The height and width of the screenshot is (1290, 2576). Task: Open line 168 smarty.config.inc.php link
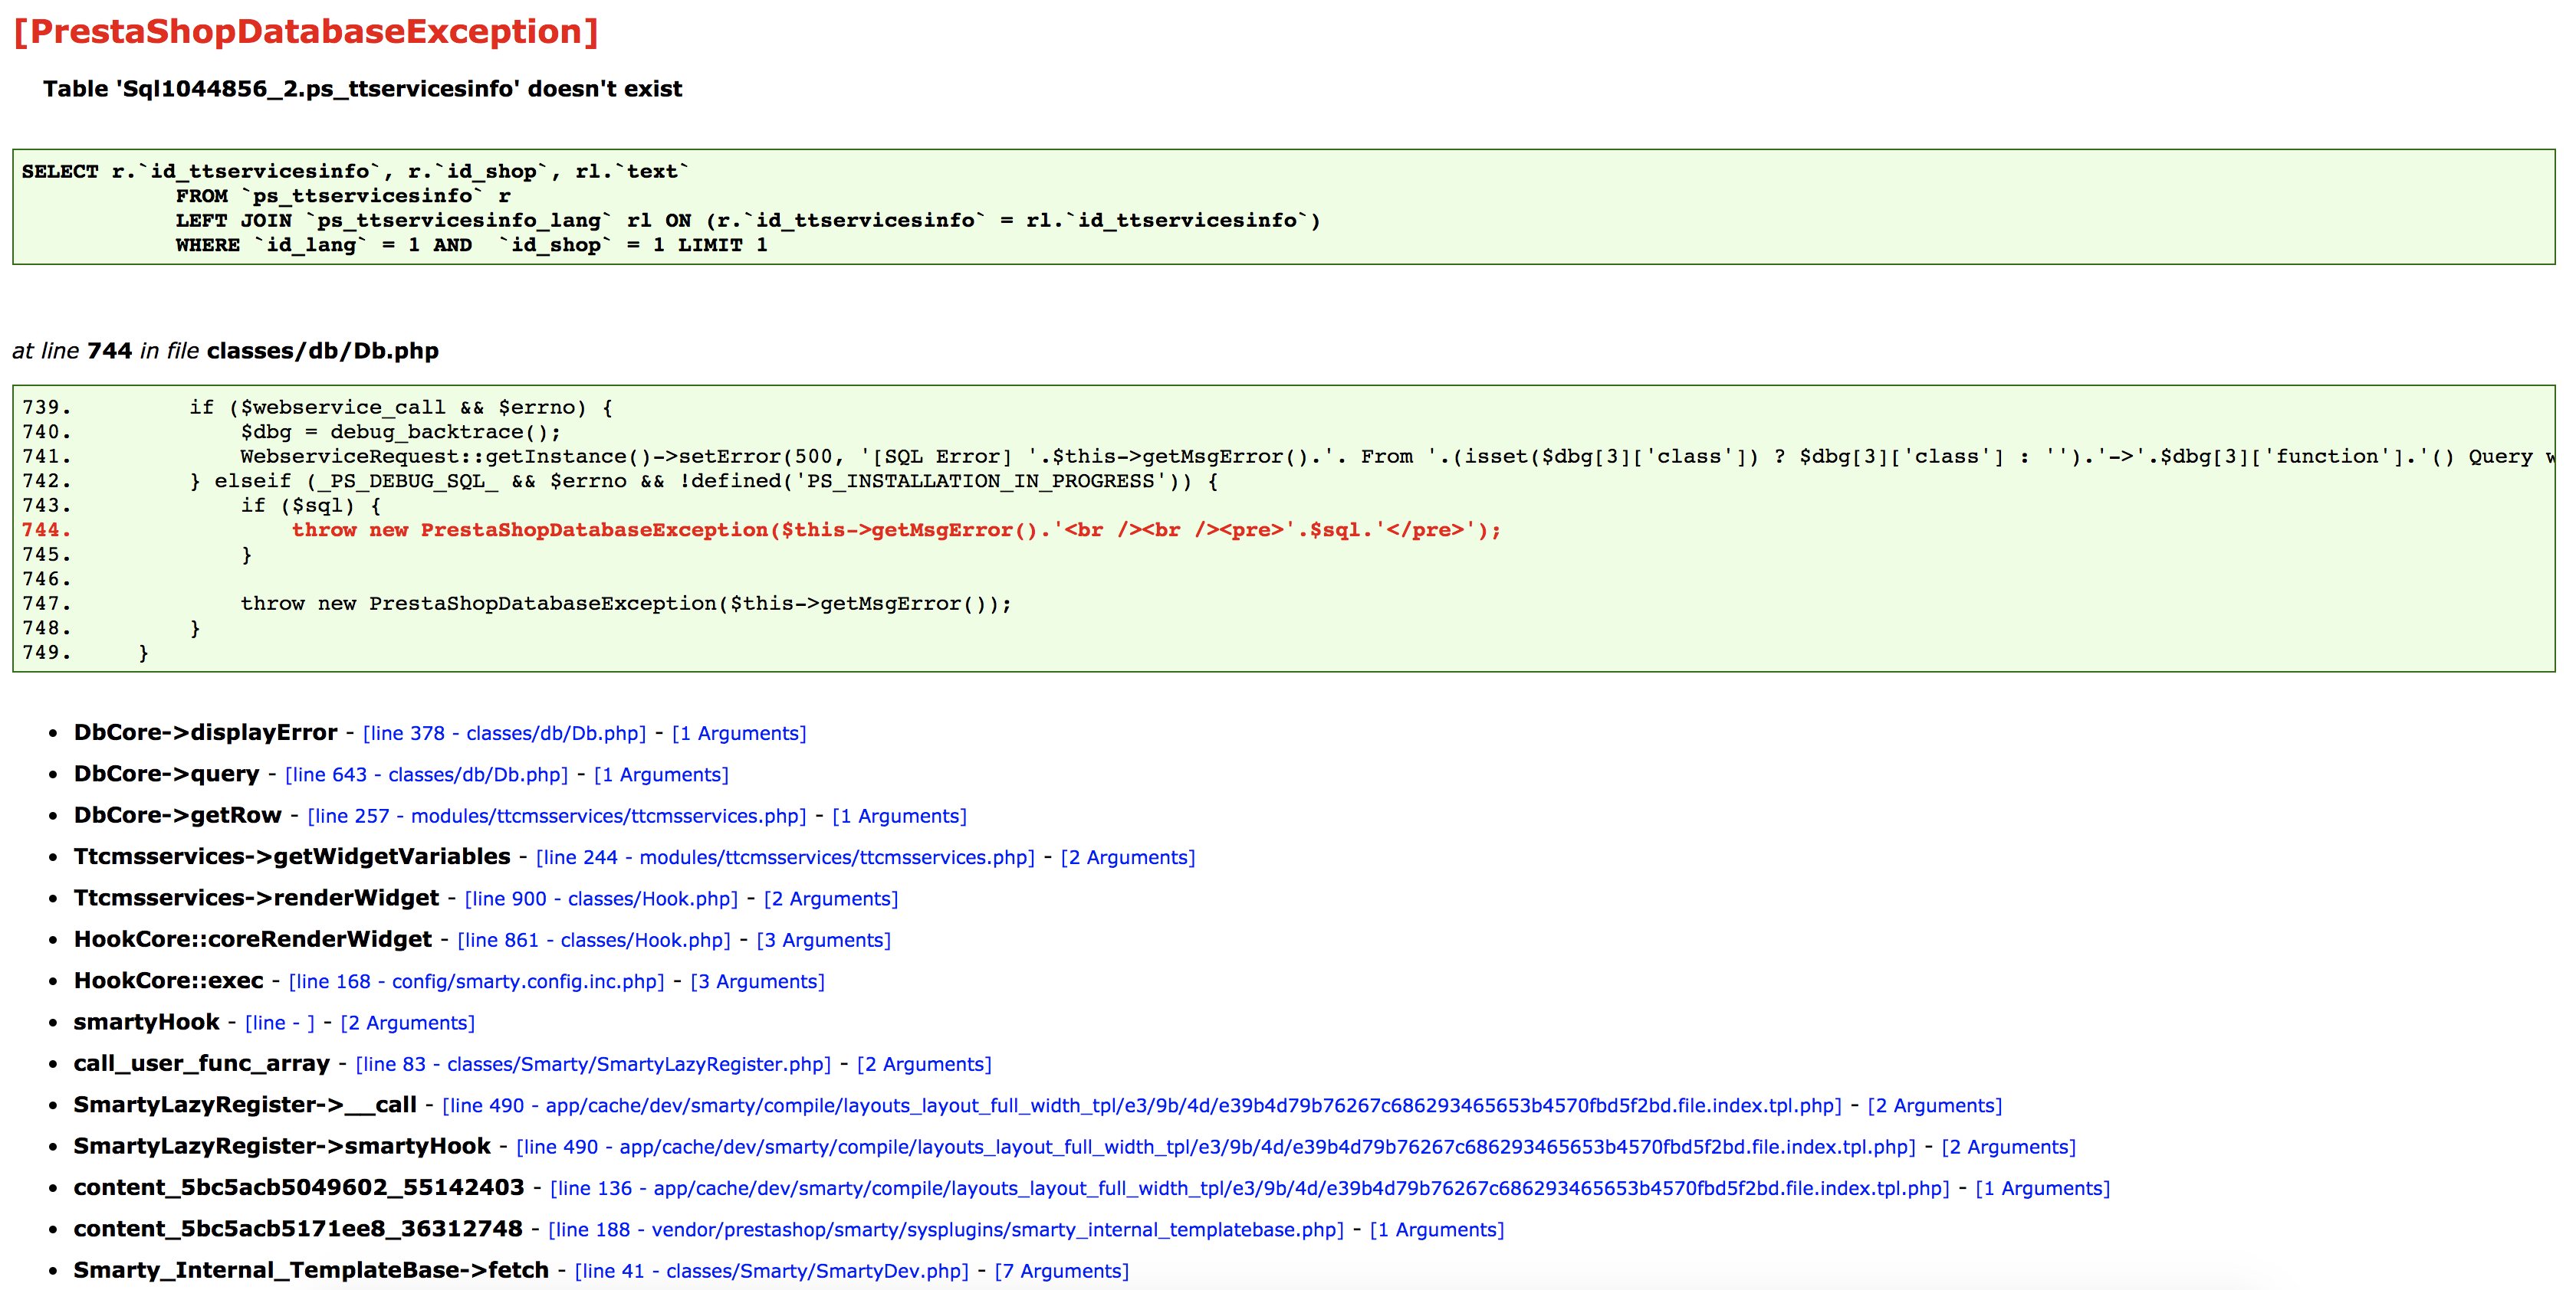pyautogui.click(x=476, y=981)
